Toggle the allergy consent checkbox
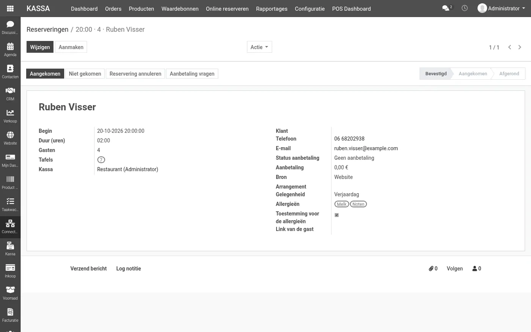This screenshot has width=531, height=332. [336, 215]
